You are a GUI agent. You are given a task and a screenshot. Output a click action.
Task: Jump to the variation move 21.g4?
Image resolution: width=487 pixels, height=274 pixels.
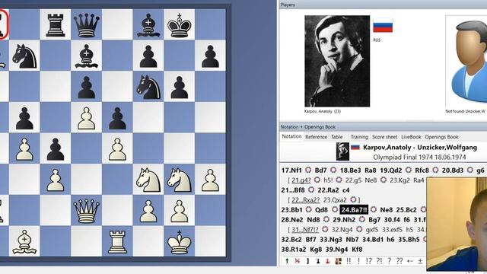pos(301,180)
